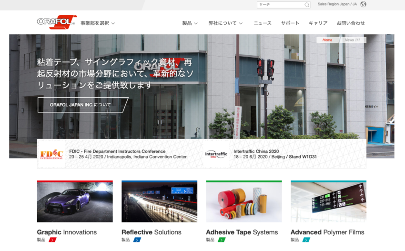405x251 pixels.
Task: Click the blue arrow under Reflective Solutions
Action: 137,240
